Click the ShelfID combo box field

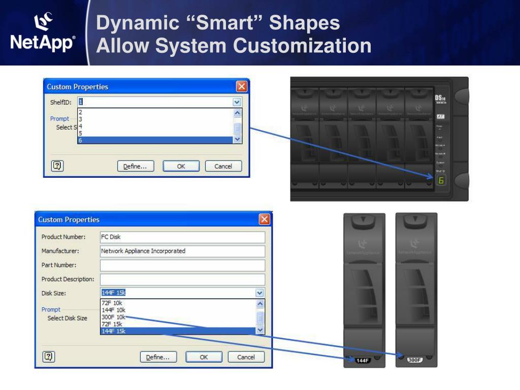(x=159, y=102)
